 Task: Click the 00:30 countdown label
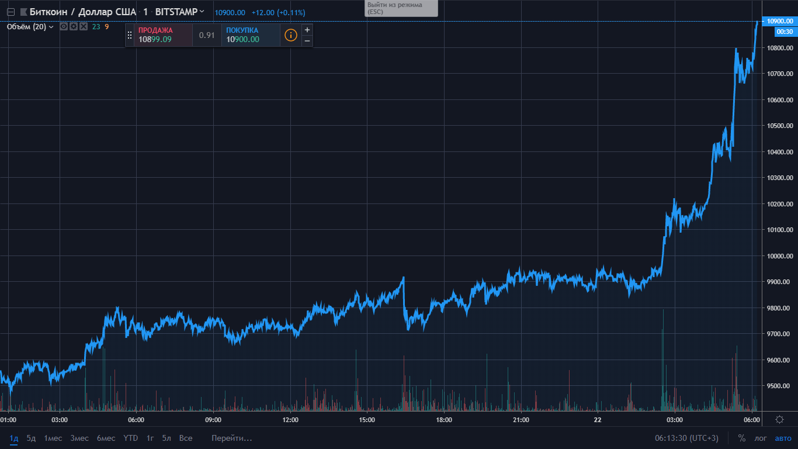785,32
